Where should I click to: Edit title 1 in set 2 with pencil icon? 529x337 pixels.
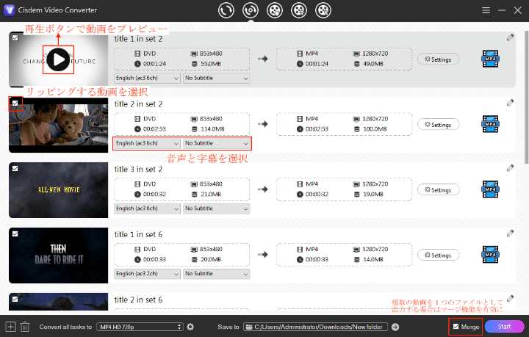(510, 37)
